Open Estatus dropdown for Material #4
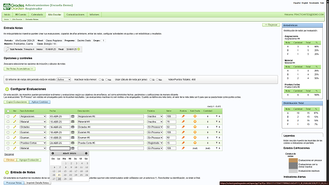 (x=155, y=122)
